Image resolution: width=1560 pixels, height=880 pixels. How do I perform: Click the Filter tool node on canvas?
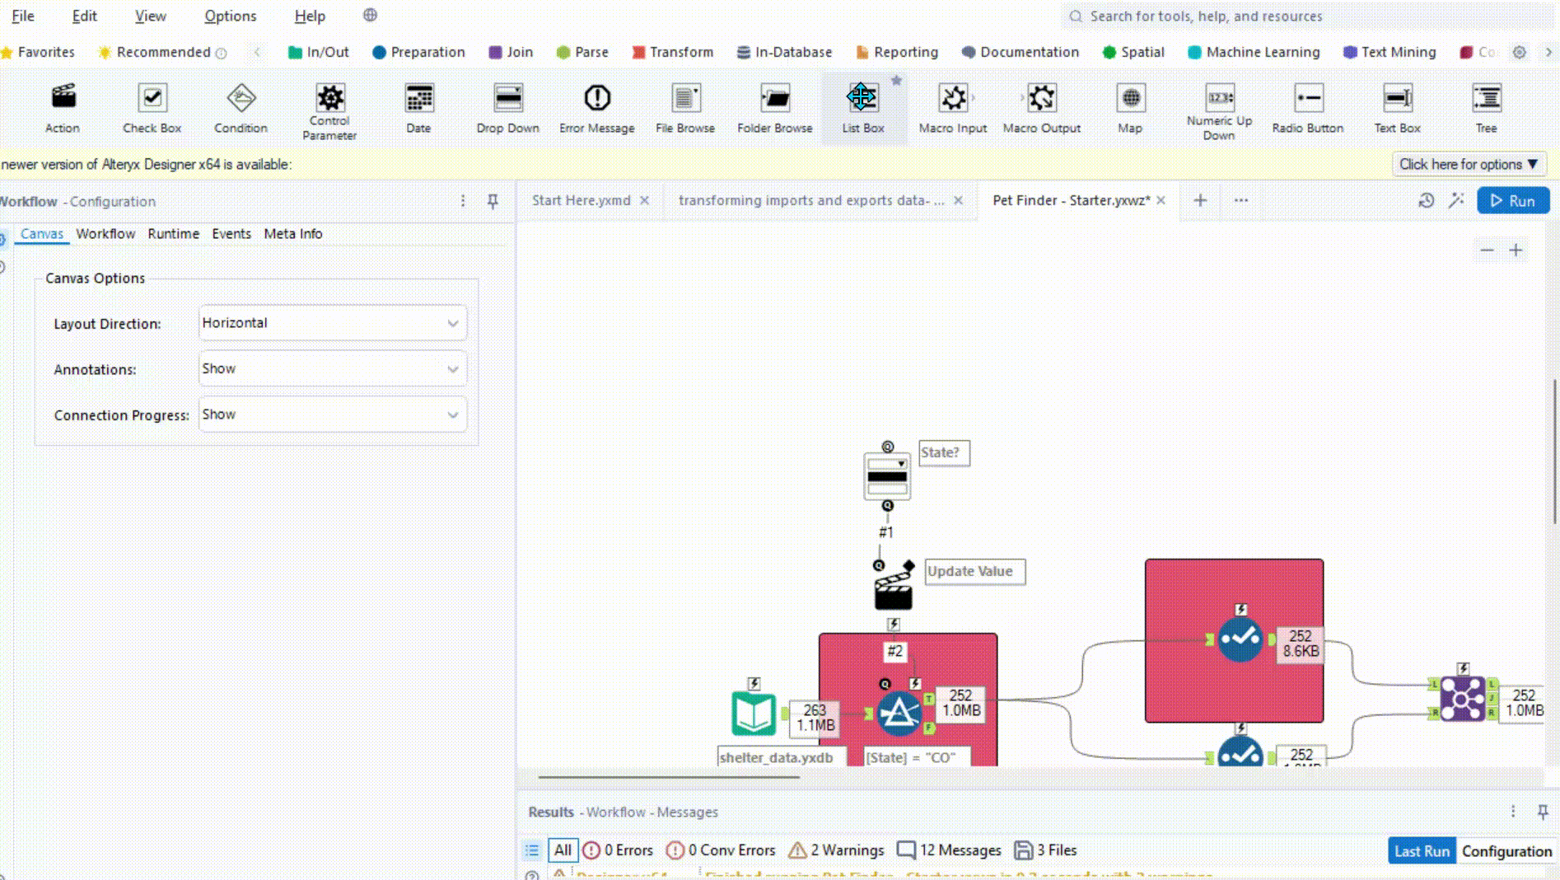(899, 714)
